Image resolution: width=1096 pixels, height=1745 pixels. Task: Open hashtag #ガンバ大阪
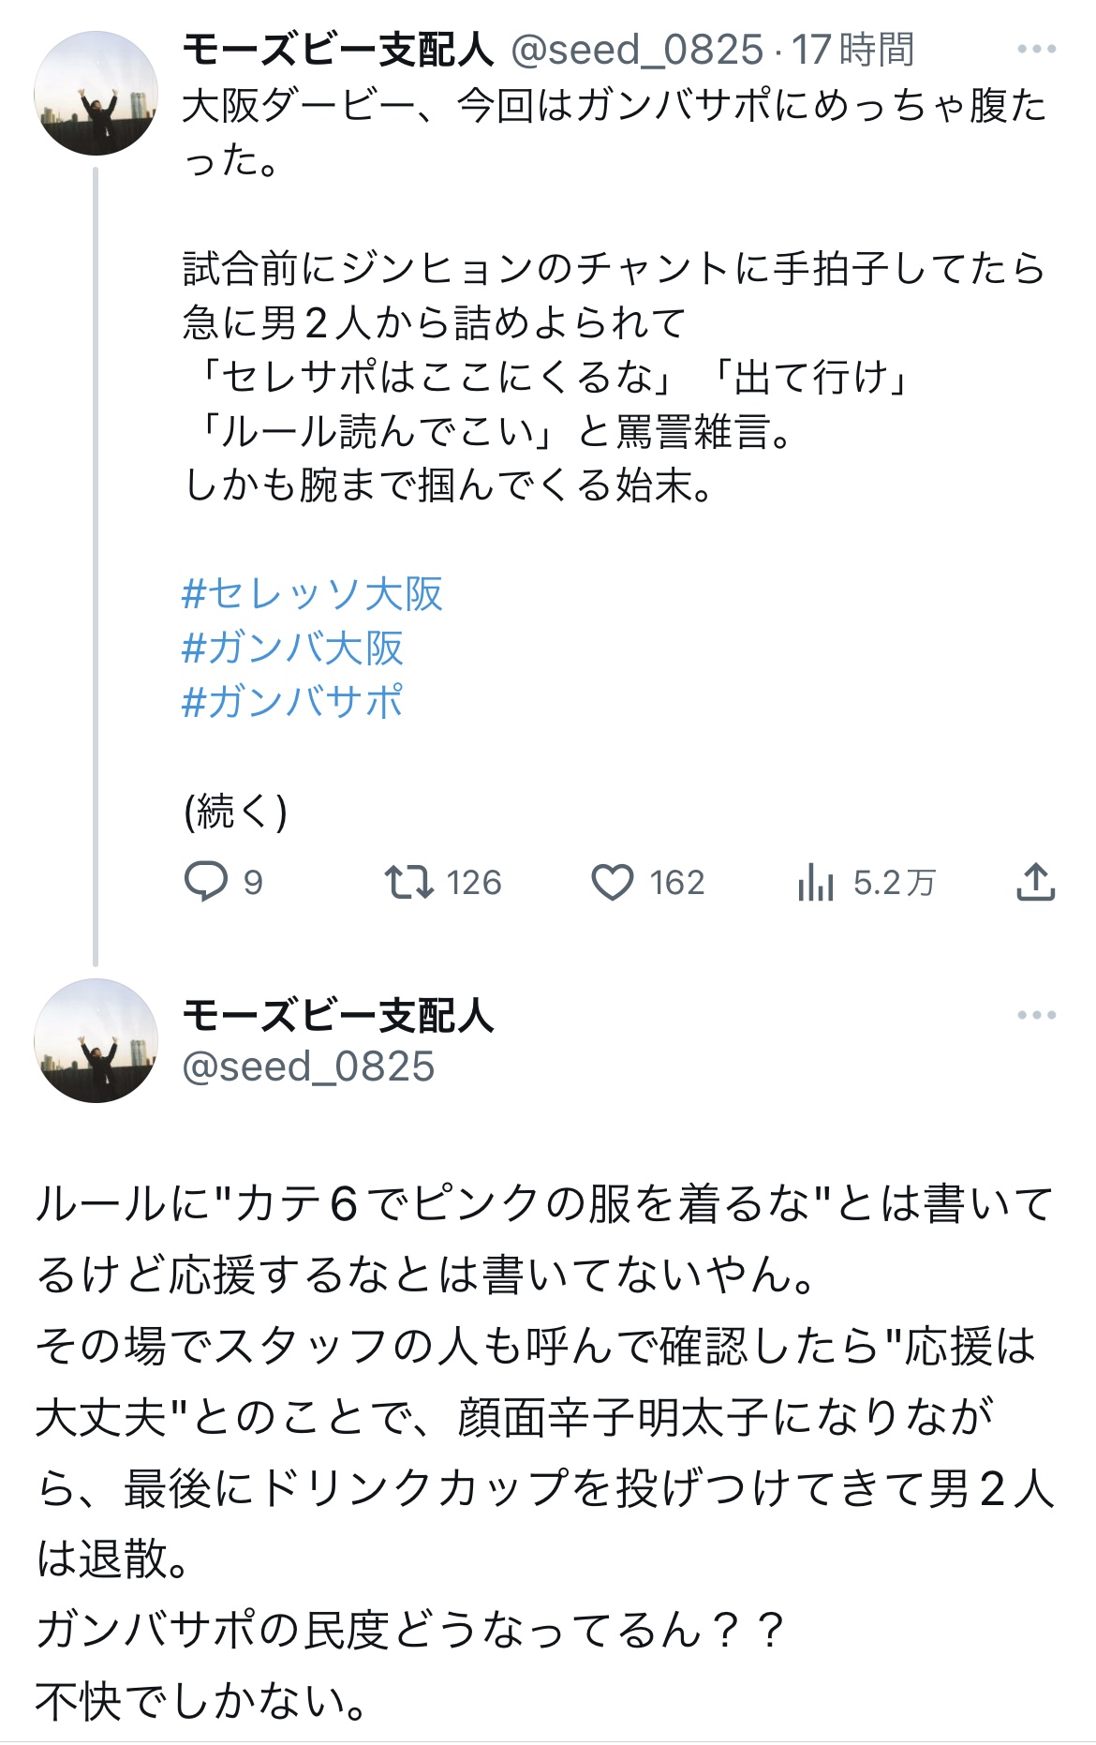pos(292,649)
